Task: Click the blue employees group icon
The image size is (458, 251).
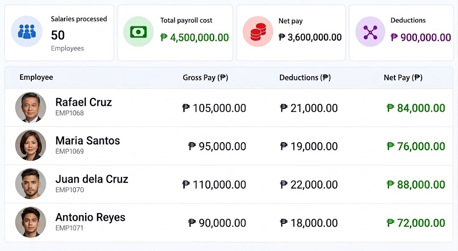Action: point(26,32)
